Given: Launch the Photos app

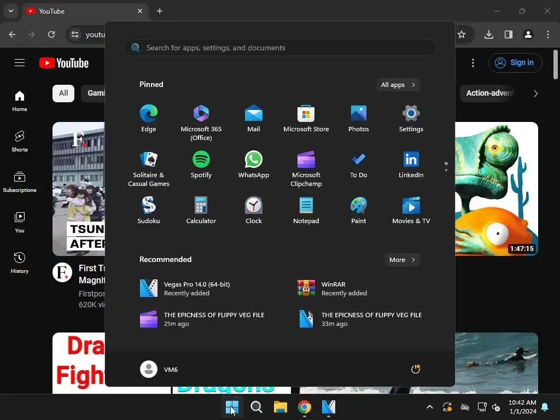Looking at the screenshot, I should tap(359, 119).
